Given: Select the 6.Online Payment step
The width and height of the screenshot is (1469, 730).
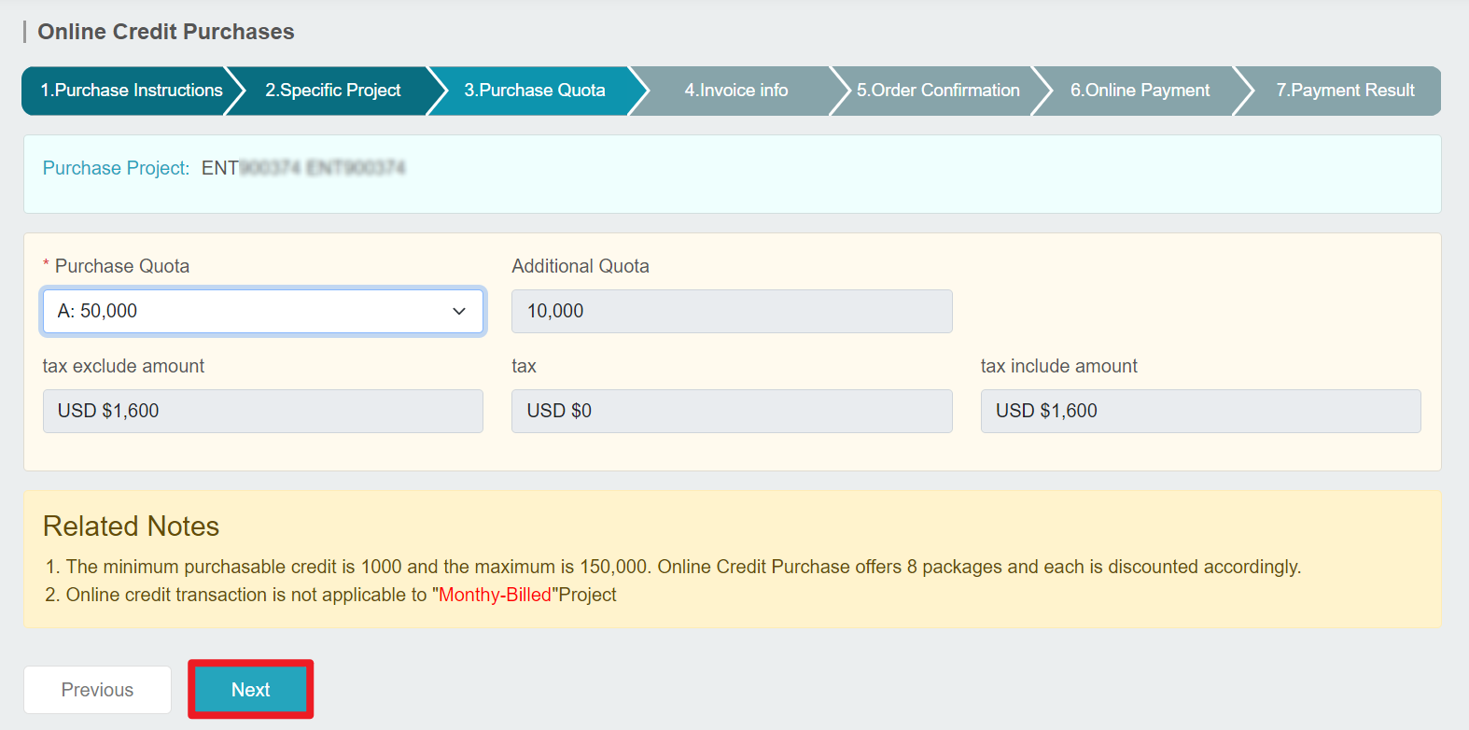Looking at the screenshot, I should pyautogui.click(x=1140, y=91).
